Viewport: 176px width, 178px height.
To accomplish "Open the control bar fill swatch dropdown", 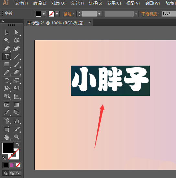I will point(44,14).
